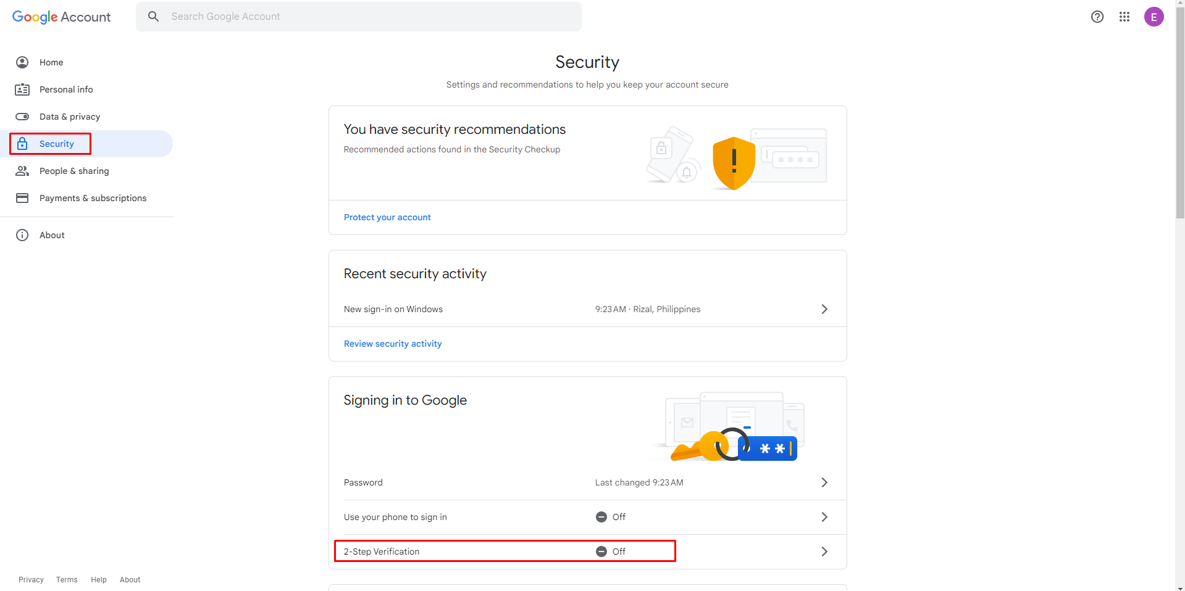Click Recommended actions found in Security Checkup text

452,149
